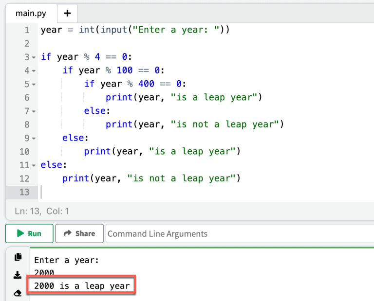
Task: Collapse the else fold arrow on line 11
Action: coord(34,165)
